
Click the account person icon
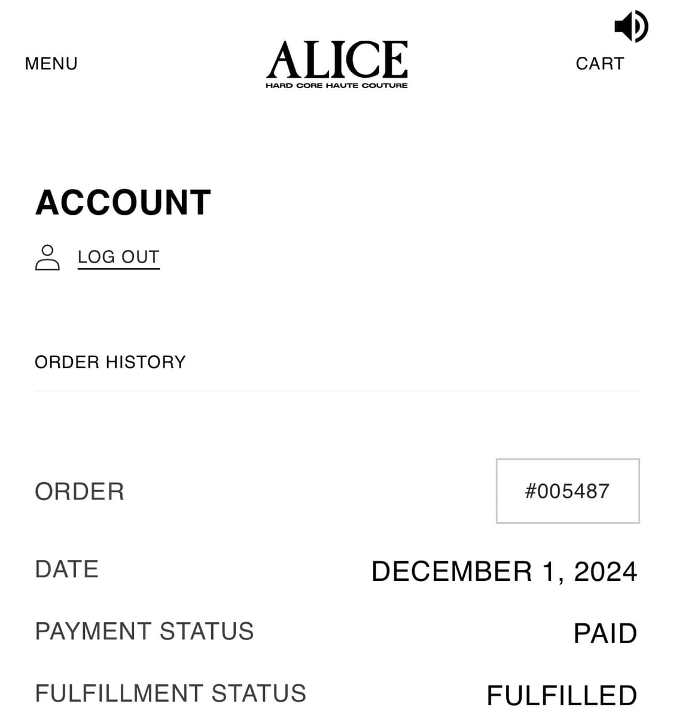pyautogui.click(x=48, y=258)
